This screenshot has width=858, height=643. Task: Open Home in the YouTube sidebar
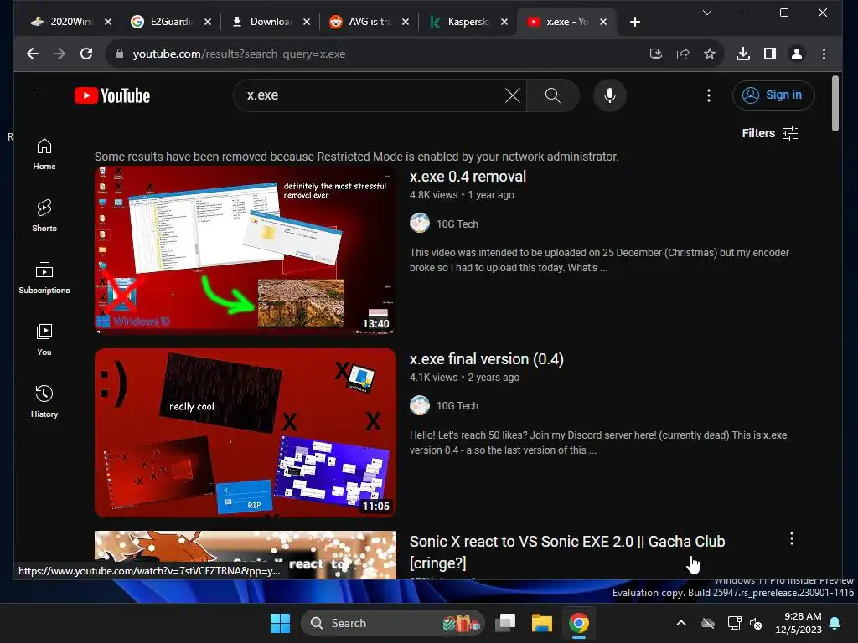pos(44,154)
